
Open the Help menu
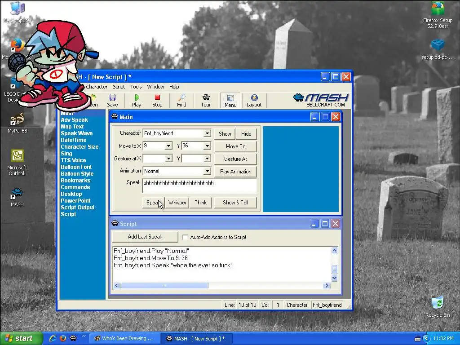tap(174, 87)
